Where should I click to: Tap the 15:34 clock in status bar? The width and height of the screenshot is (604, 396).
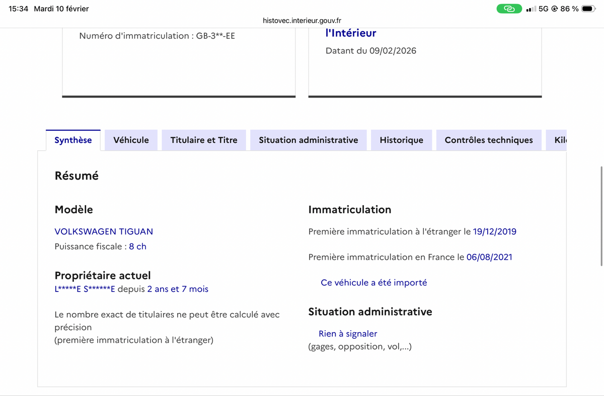19,9
